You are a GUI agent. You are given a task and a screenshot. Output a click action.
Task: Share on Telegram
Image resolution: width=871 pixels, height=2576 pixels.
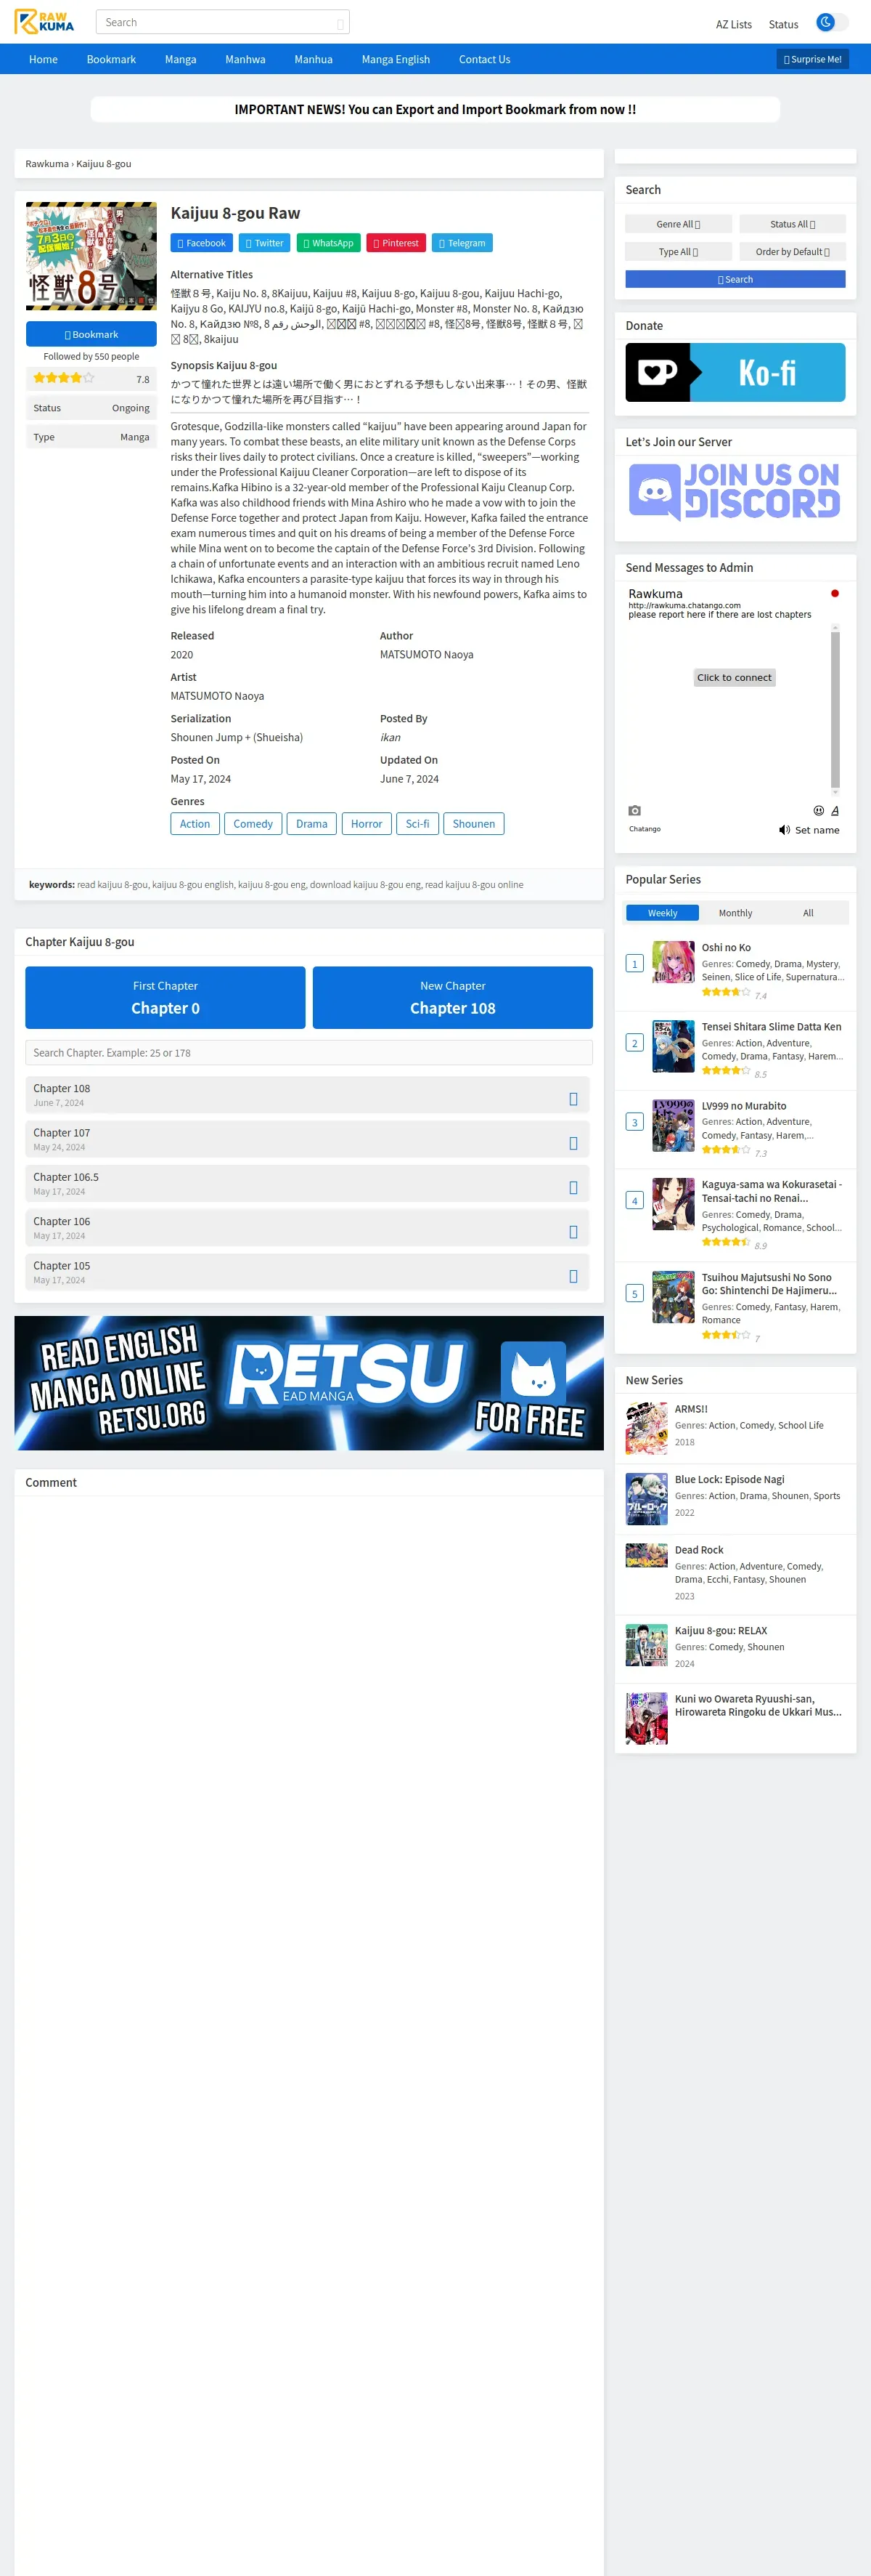(462, 243)
